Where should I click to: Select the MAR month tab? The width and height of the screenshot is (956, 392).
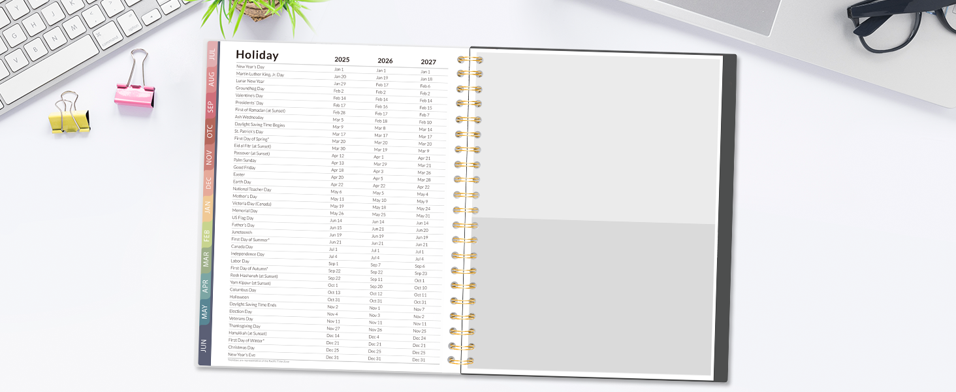(208, 257)
